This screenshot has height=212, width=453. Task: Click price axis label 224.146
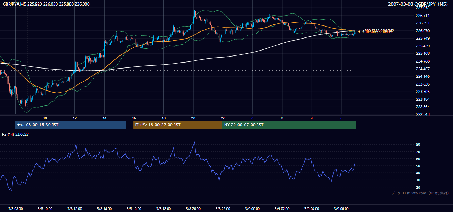tap(422, 76)
